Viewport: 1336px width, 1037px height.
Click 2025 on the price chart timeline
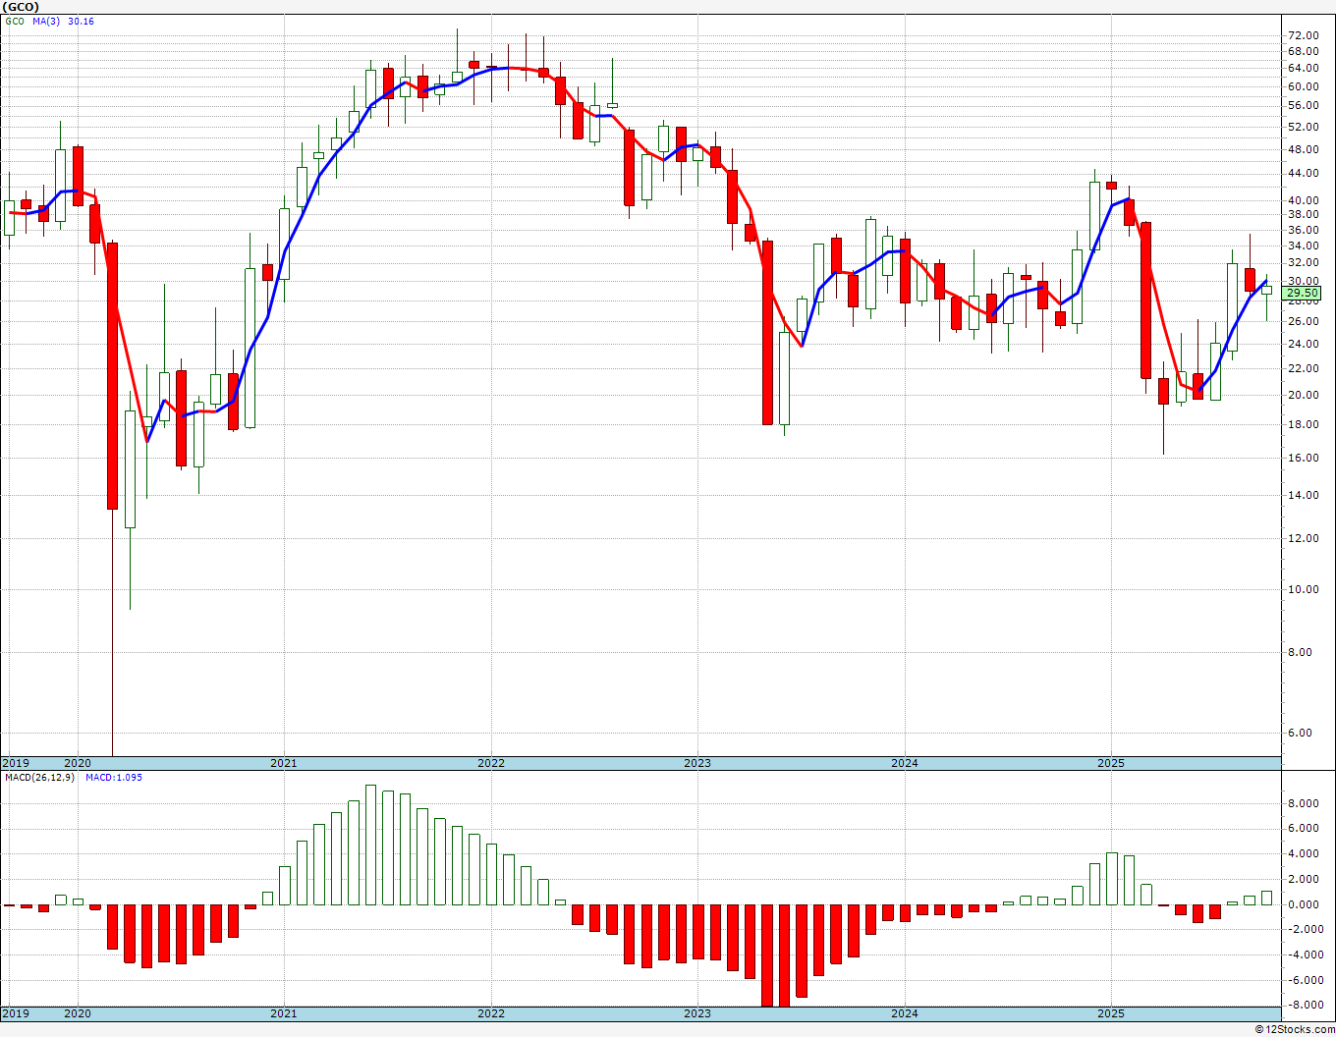point(1111,763)
